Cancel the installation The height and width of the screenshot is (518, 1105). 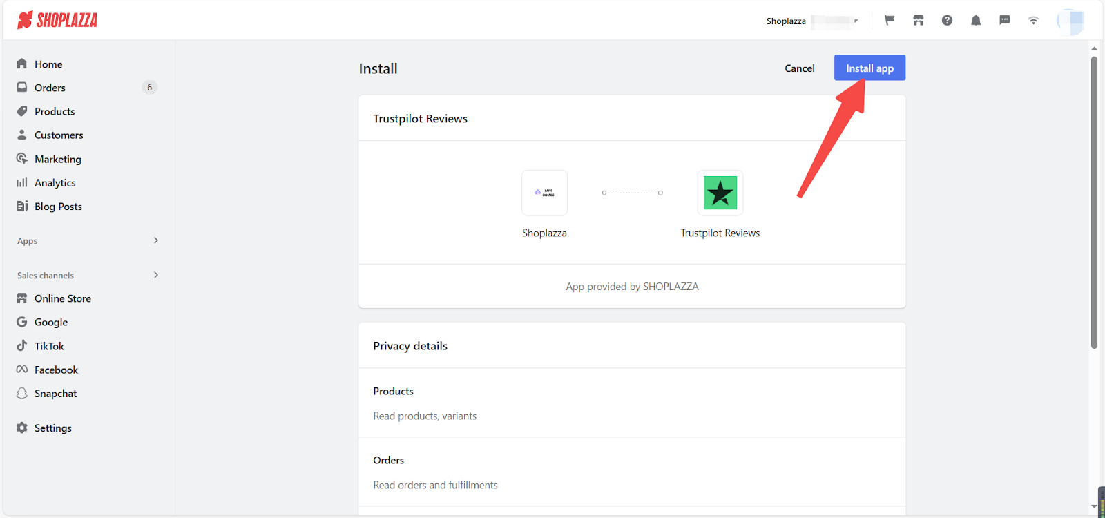coord(800,68)
